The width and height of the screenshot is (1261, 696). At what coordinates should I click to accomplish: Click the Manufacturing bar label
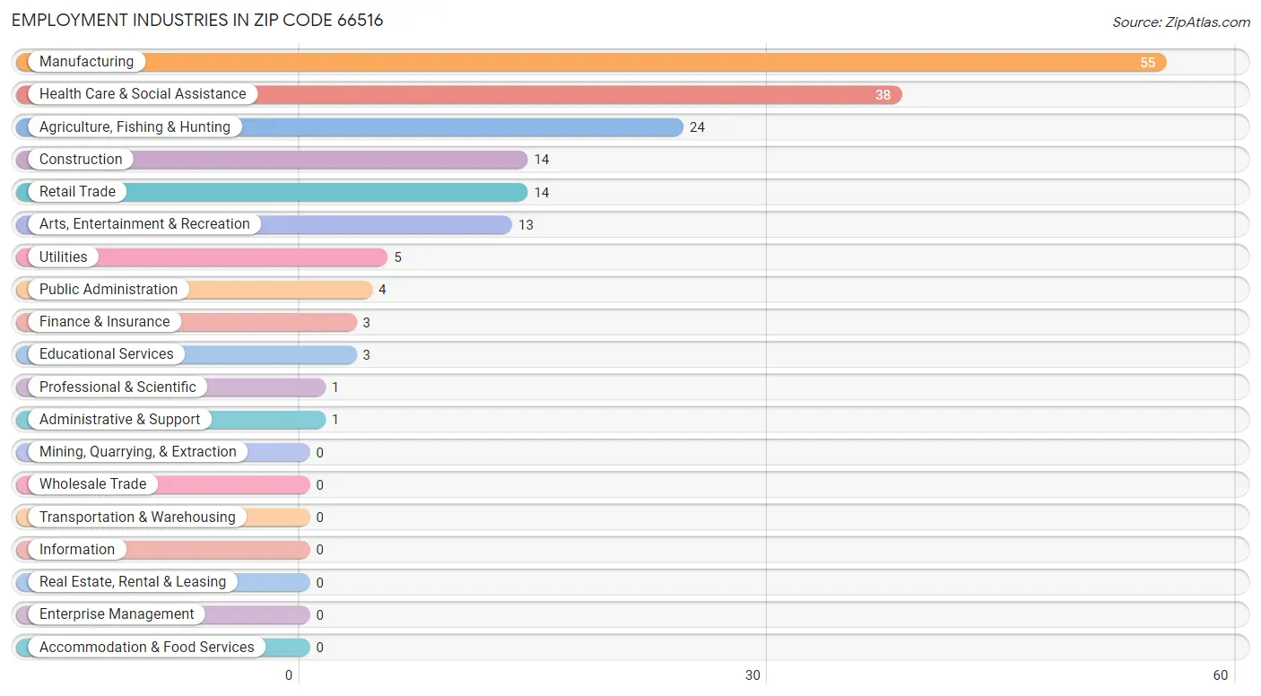click(x=86, y=62)
